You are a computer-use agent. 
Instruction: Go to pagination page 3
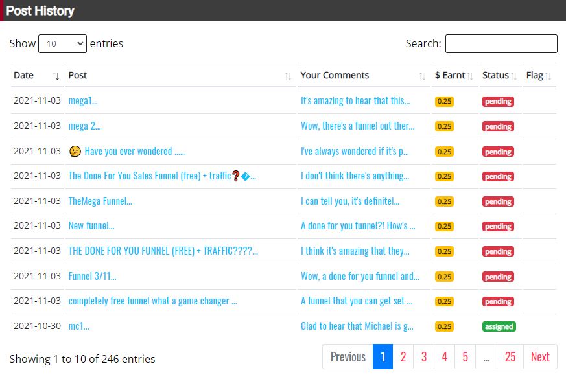[424, 357]
